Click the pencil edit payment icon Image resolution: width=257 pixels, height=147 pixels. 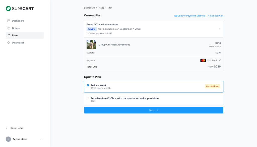[220, 60]
